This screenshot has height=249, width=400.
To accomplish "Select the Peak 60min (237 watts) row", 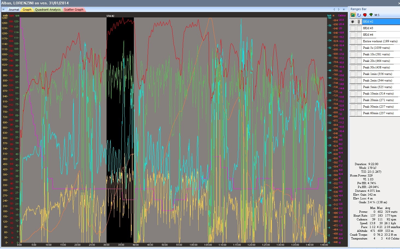I will coord(381,113).
